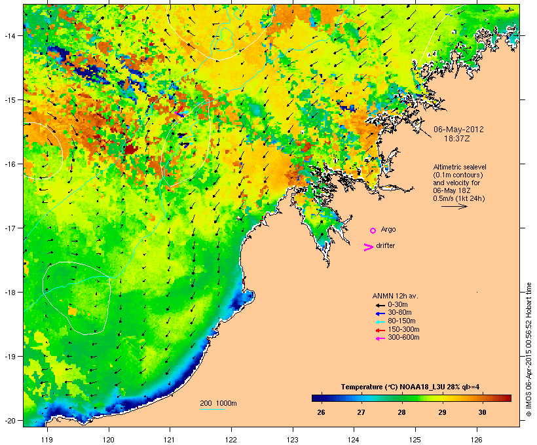The height and width of the screenshot is (445, 537).
Task: Click the colour bar tick label 28
Action: [x=401, y=412]
